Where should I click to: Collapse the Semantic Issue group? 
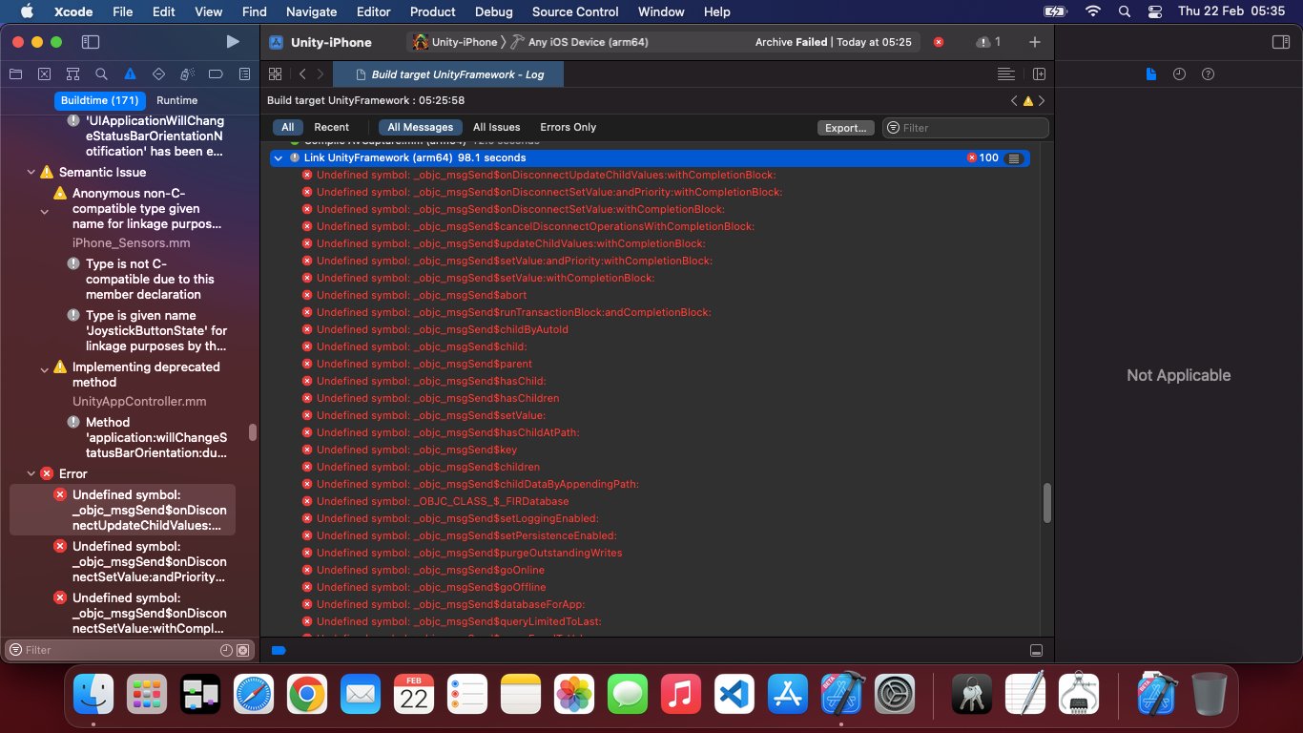(30, 173)
